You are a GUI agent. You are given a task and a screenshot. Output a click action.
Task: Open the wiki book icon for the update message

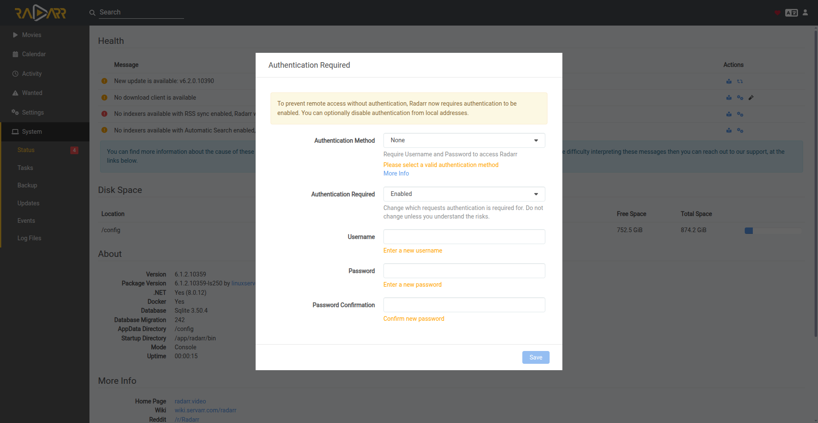click(729, 81)
